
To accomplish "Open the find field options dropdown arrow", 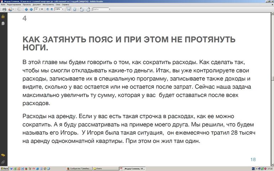I will pyautogui.click(x=109, y=9).
